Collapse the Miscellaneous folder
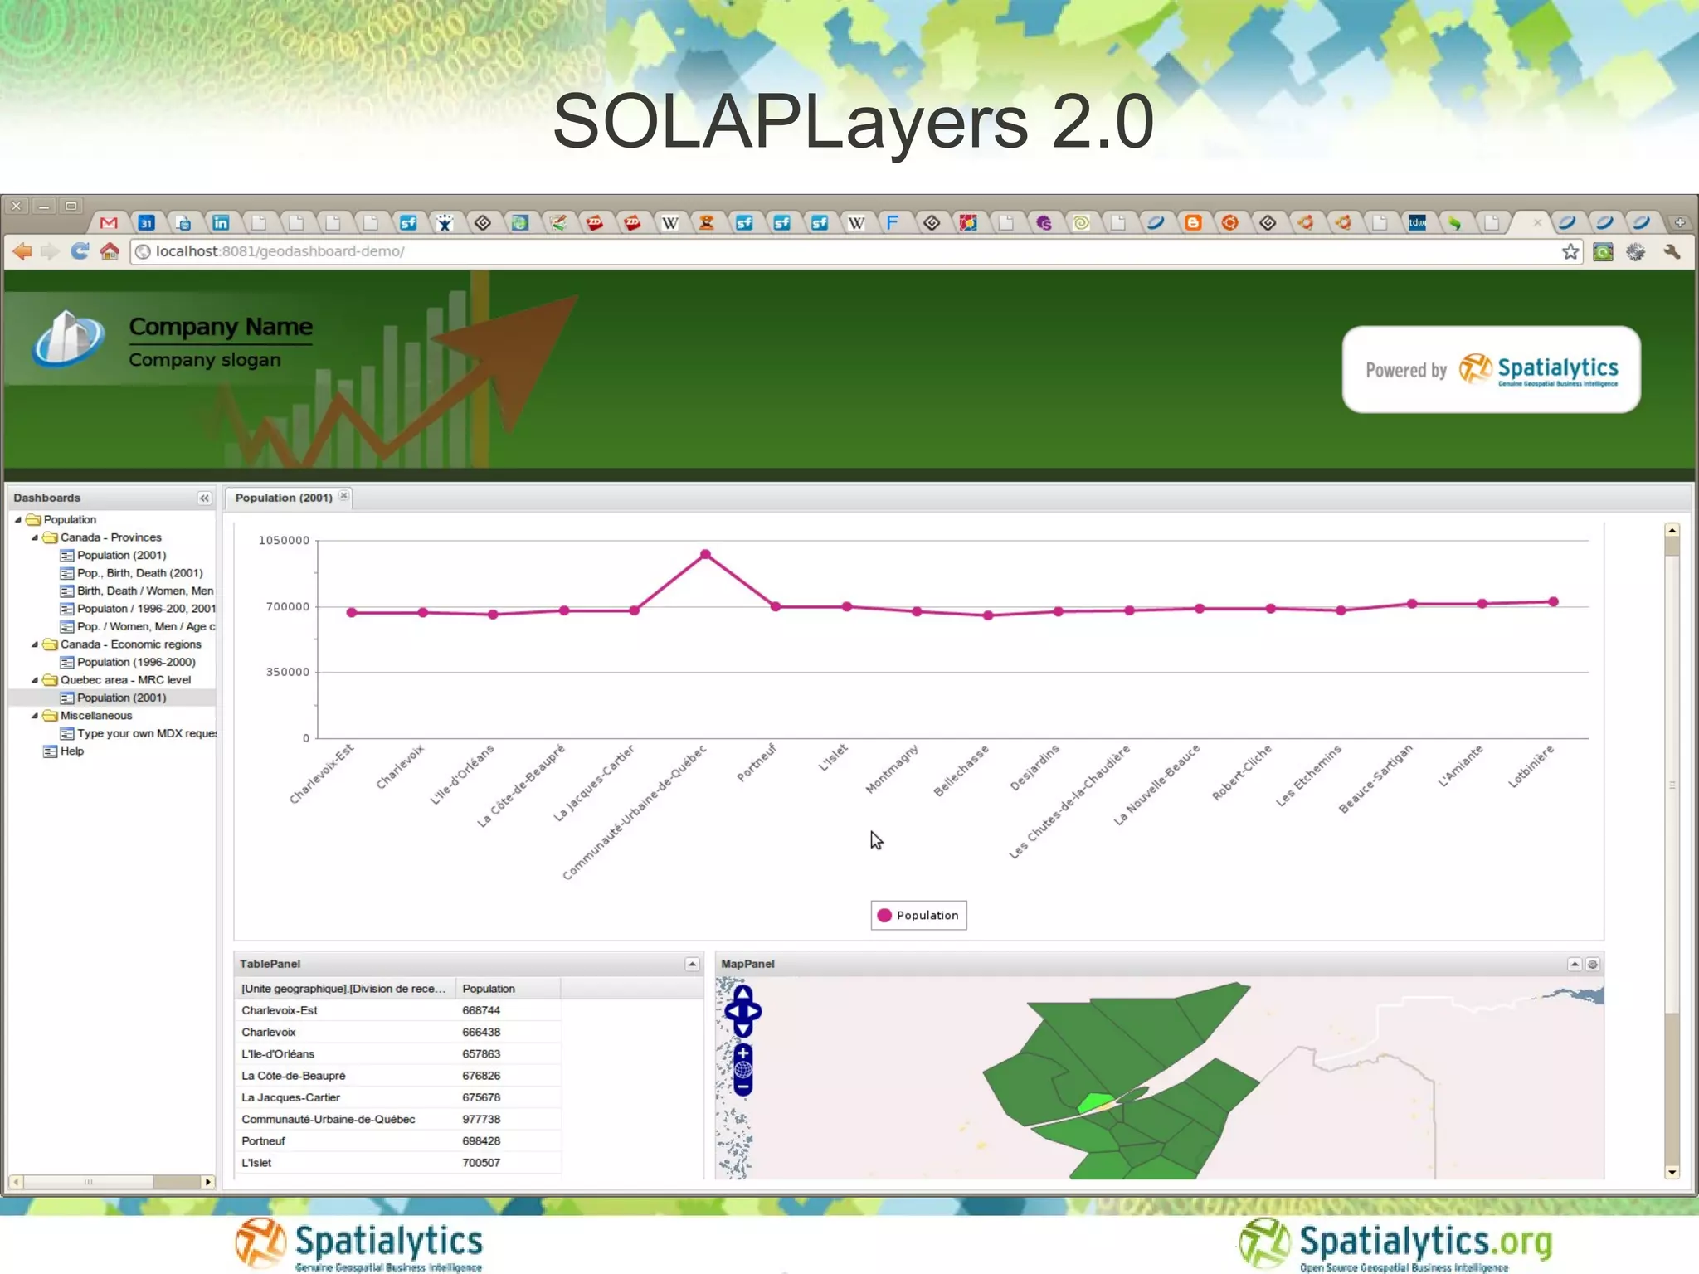The height and width of the screenshot is (1274, 1699). [35, 716]
